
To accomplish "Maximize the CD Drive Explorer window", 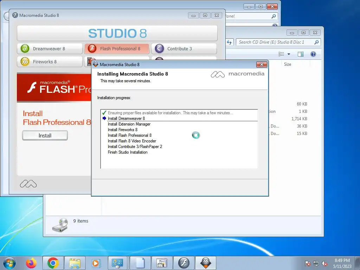I will pos(303,33).
